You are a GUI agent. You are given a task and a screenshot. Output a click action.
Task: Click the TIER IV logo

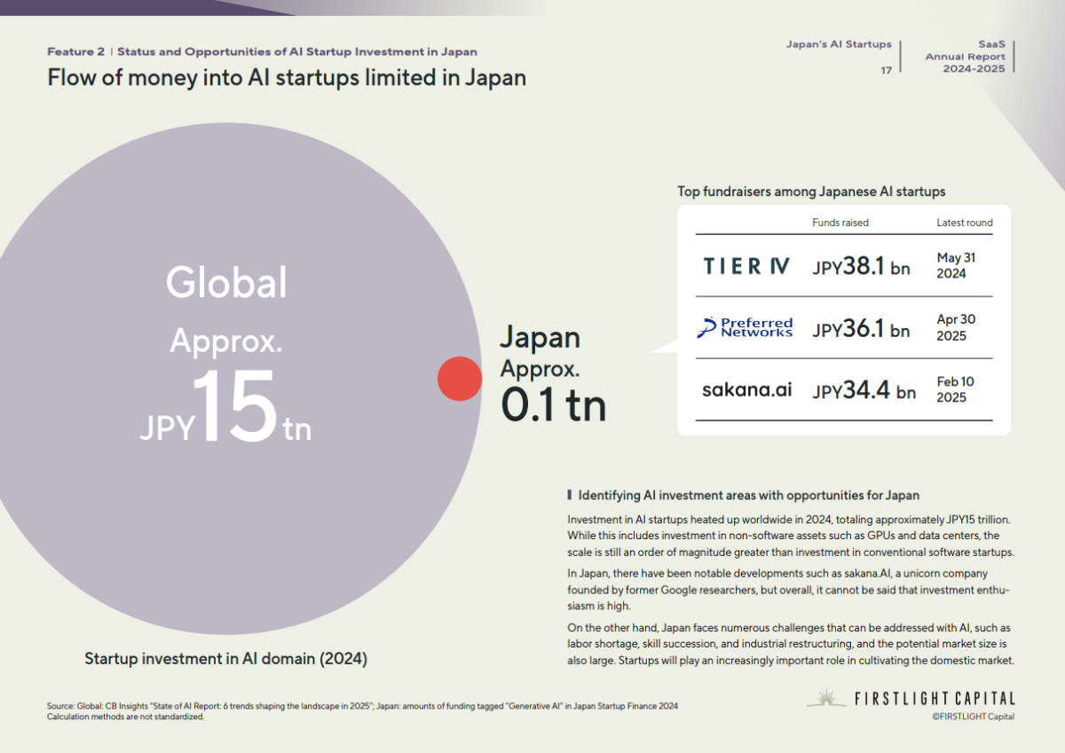(x=746, y=265)
